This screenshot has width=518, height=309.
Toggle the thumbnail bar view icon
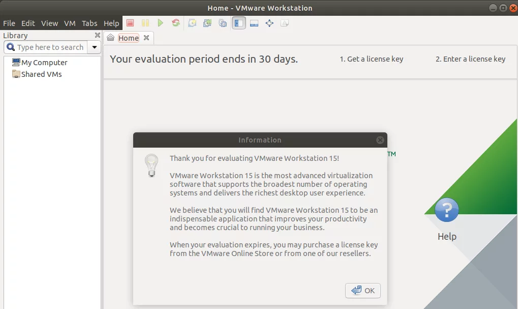pos(254,23)
